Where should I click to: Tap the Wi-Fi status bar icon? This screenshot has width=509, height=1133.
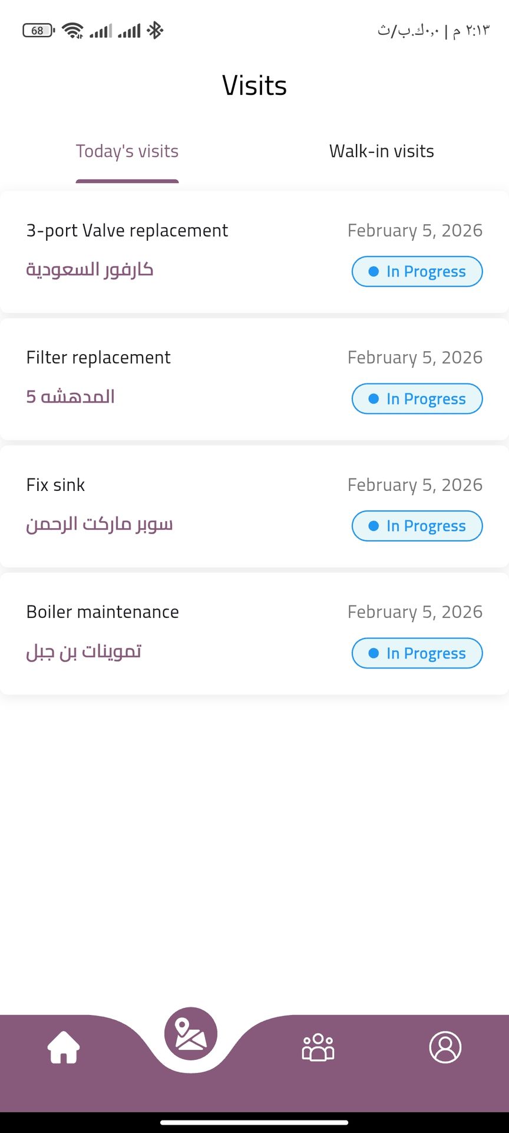pos(73,31)
